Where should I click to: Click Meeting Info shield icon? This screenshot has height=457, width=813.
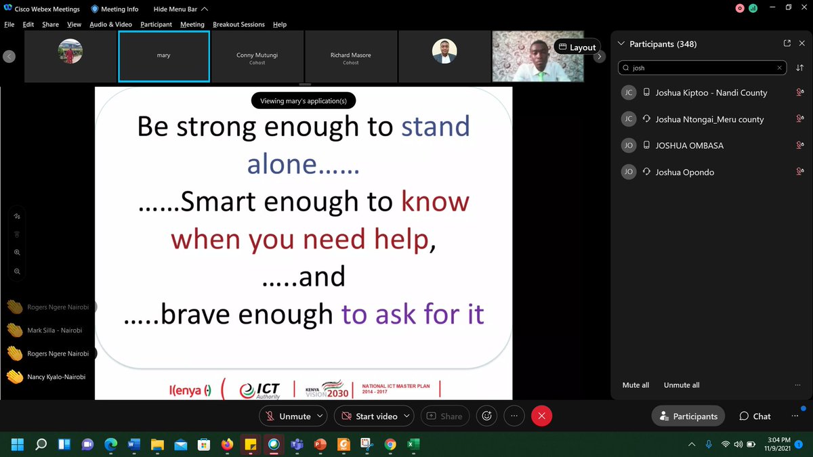94,9
